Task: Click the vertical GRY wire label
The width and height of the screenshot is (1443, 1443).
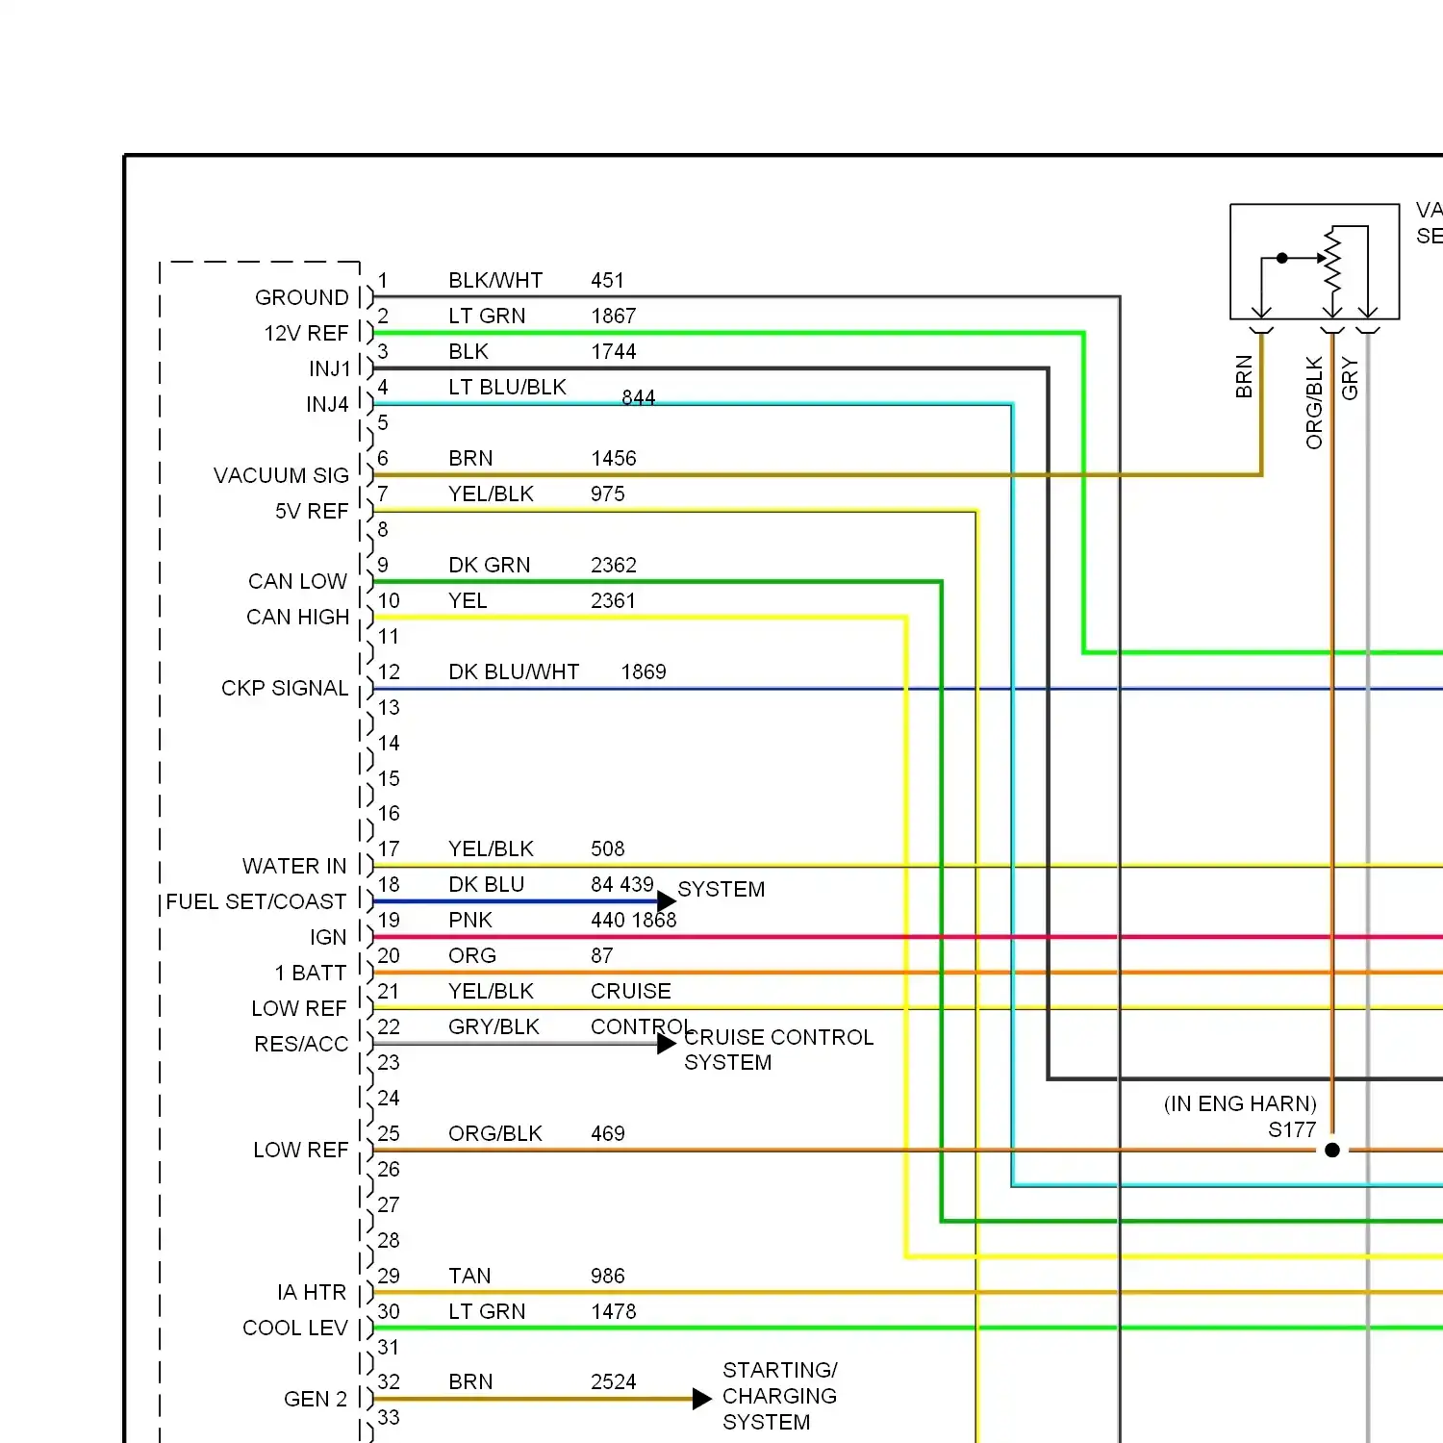Action: tap(1350, 378)
